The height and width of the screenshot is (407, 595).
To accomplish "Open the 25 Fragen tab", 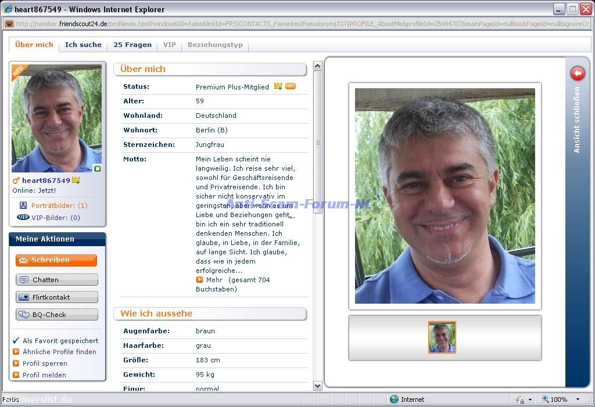I will (132, 45).
